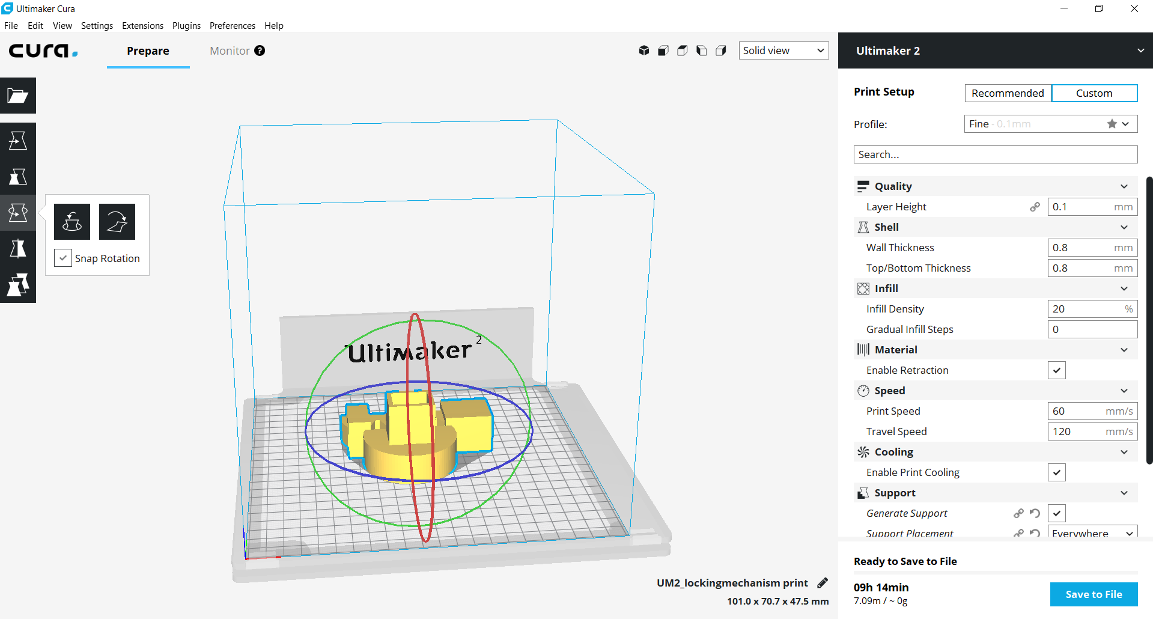The width and height of the screenshot is (1153, 619).
Task: Collapse the Material section chevron
Action: pyautogui.click(x=1124, y=350)
